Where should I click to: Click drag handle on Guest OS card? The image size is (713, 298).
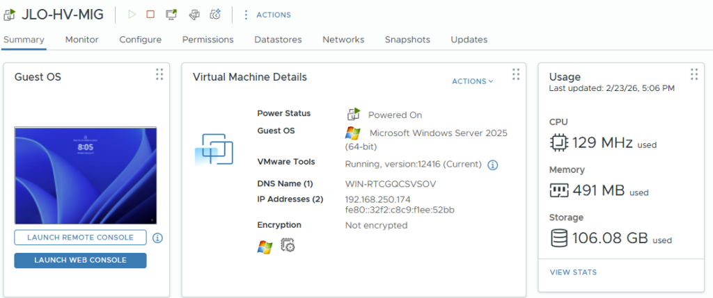coord(159,74)
